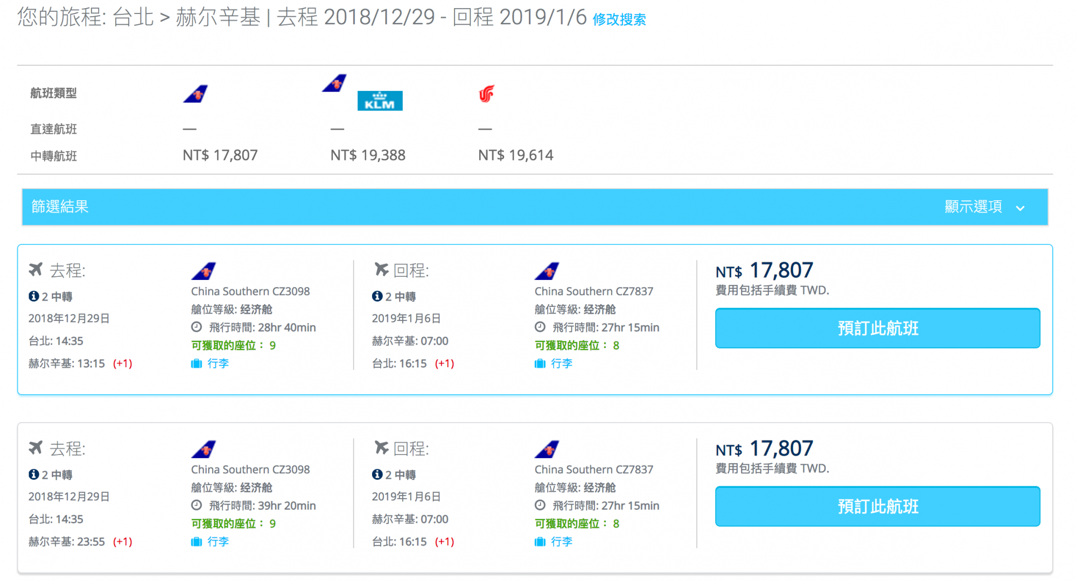The width and height of the screenshot is (1077, 581).
Task: Click info icon beside first return 2 中轉
Action: 377,296
